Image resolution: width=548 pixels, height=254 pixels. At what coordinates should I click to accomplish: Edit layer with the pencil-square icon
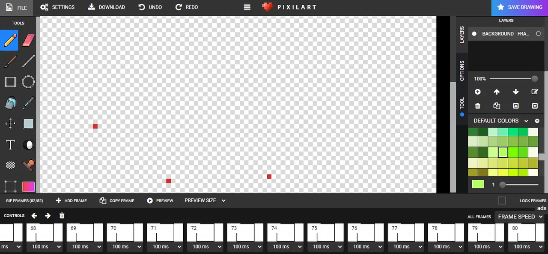coord(535,92)
